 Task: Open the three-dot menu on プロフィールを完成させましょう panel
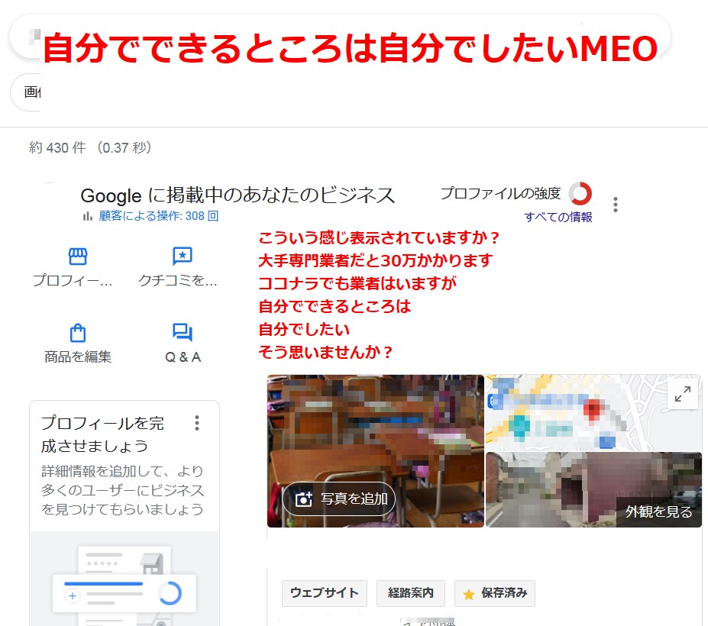(197, 423)
